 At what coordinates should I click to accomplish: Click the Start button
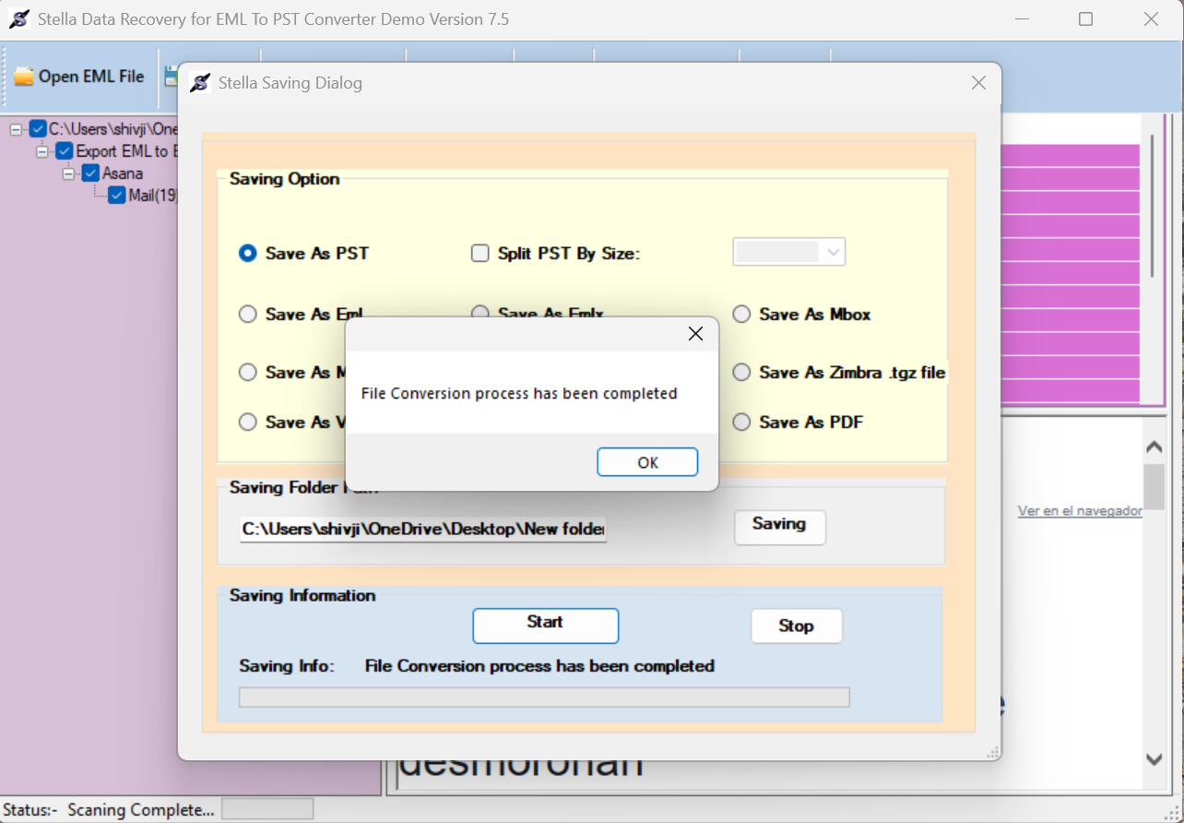coord(545,626)
